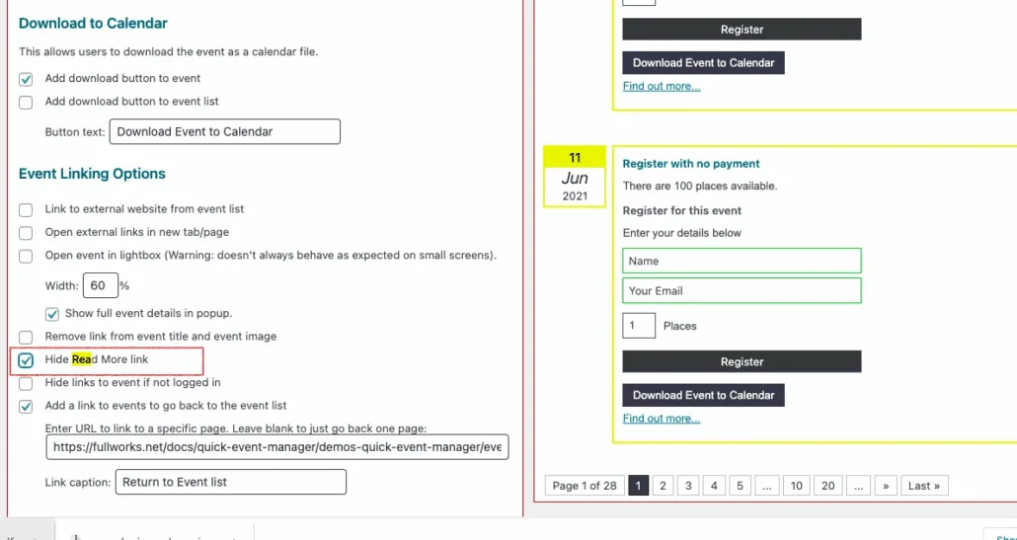Click the lower Register button
The width and height of the screenshot is (1017, 540).
click(742, 361)
